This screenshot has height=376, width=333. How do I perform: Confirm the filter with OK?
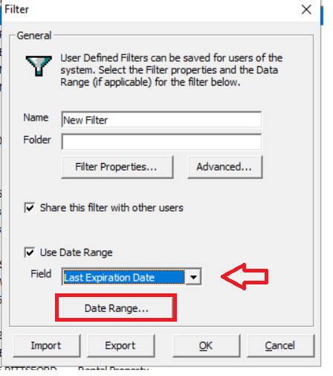click(206, 345)
